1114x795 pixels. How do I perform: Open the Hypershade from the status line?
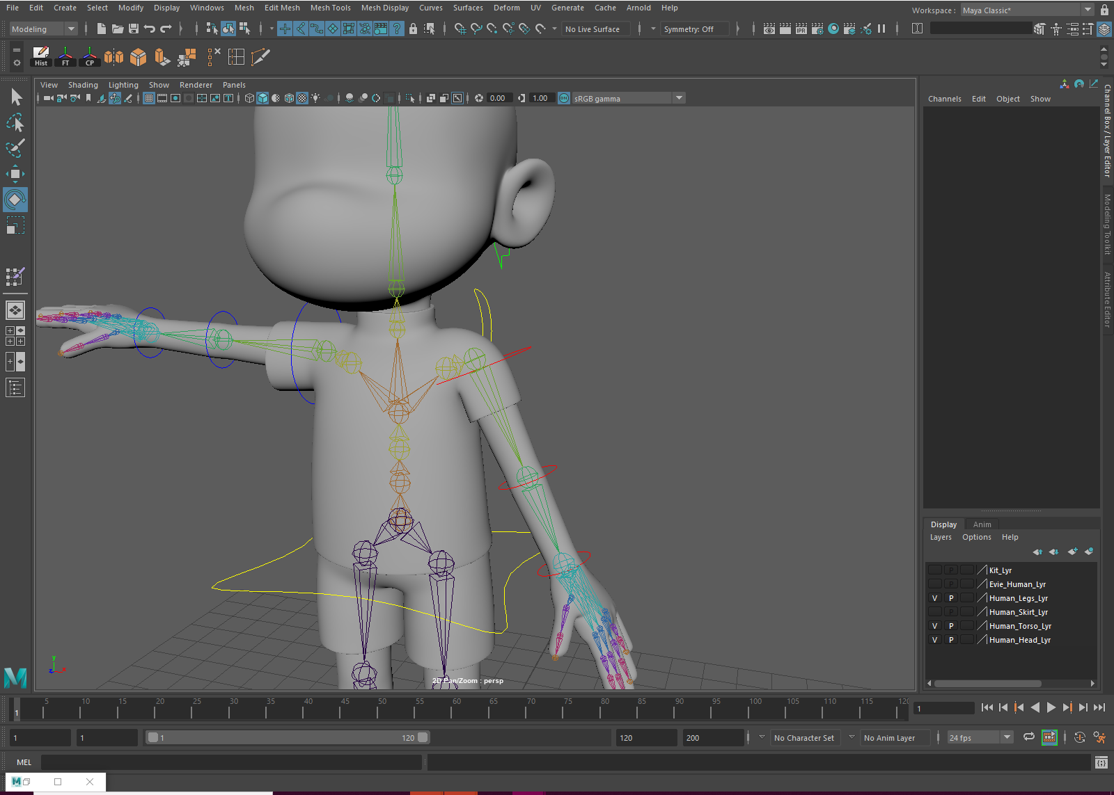833,29
